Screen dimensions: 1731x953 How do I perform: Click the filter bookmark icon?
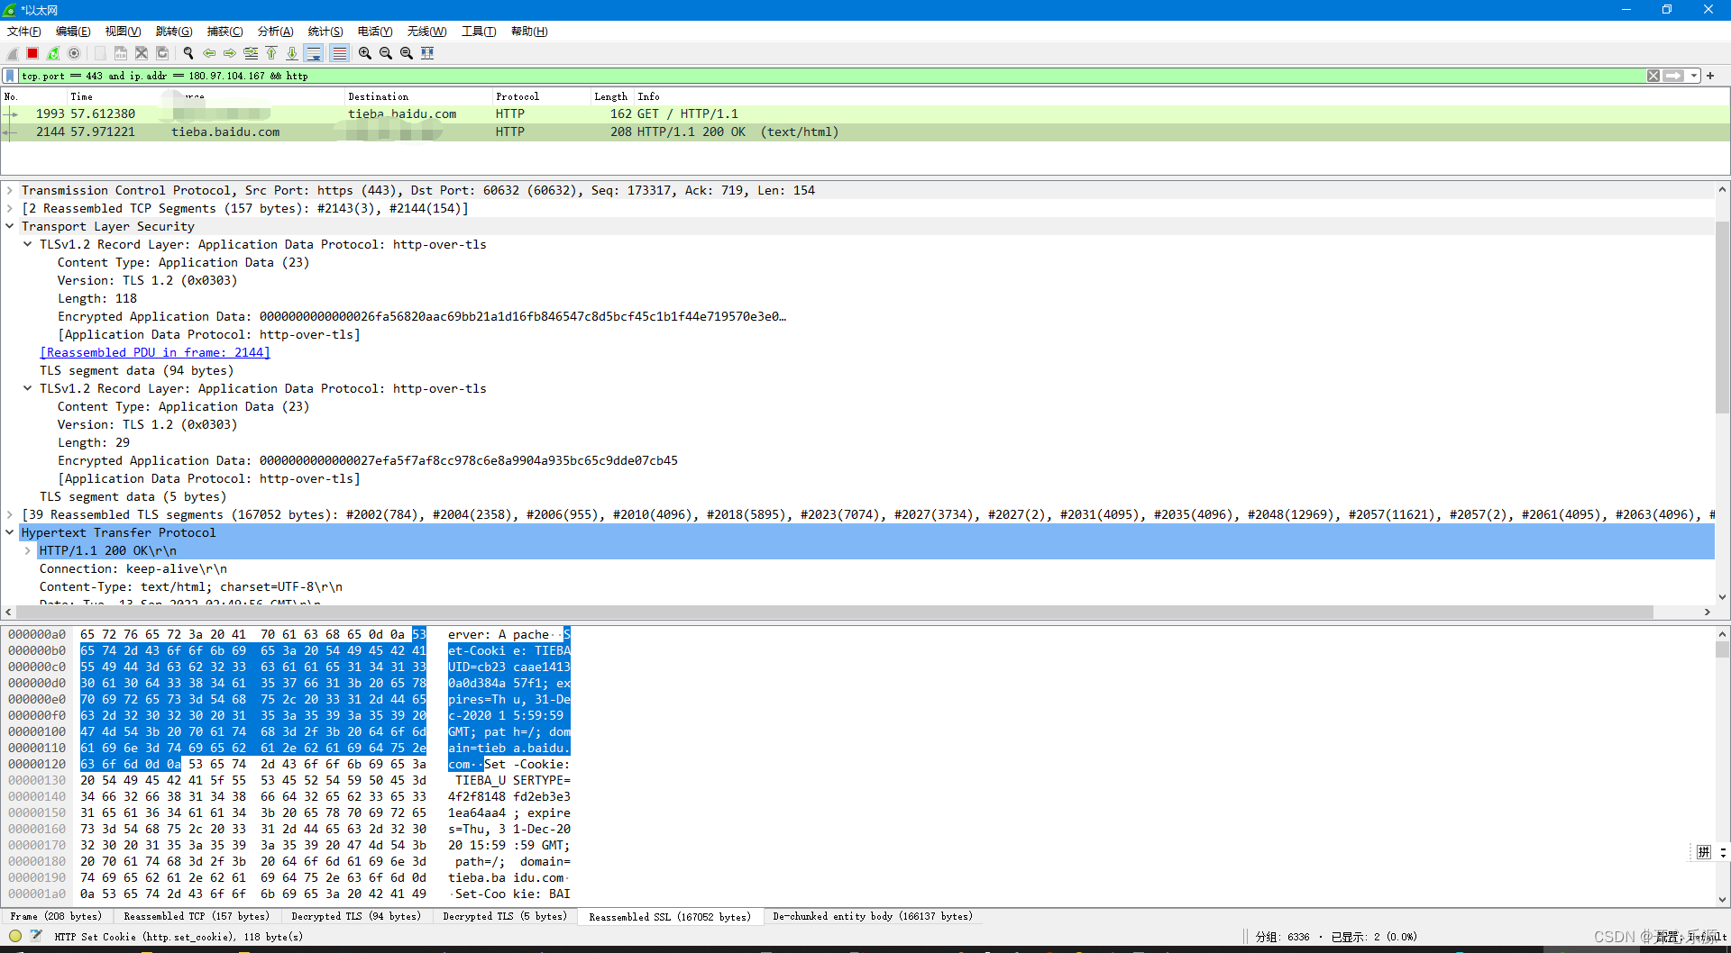10,76
